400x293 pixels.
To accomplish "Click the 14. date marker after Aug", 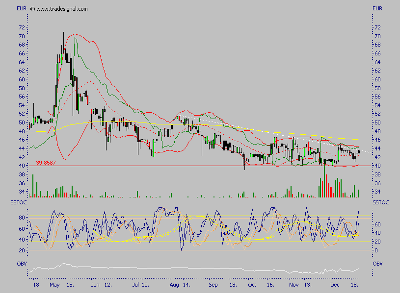I will 187,285.
